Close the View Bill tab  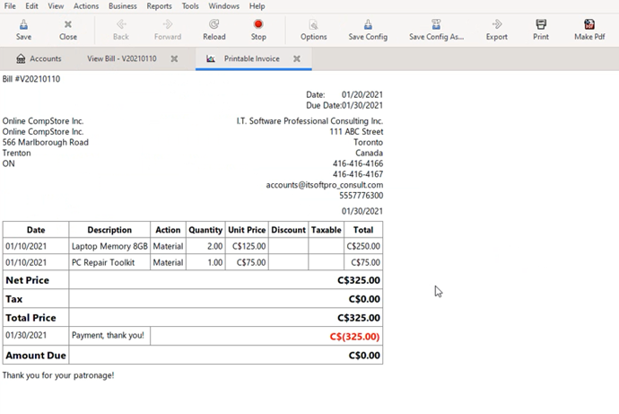[x=174, y=58]
